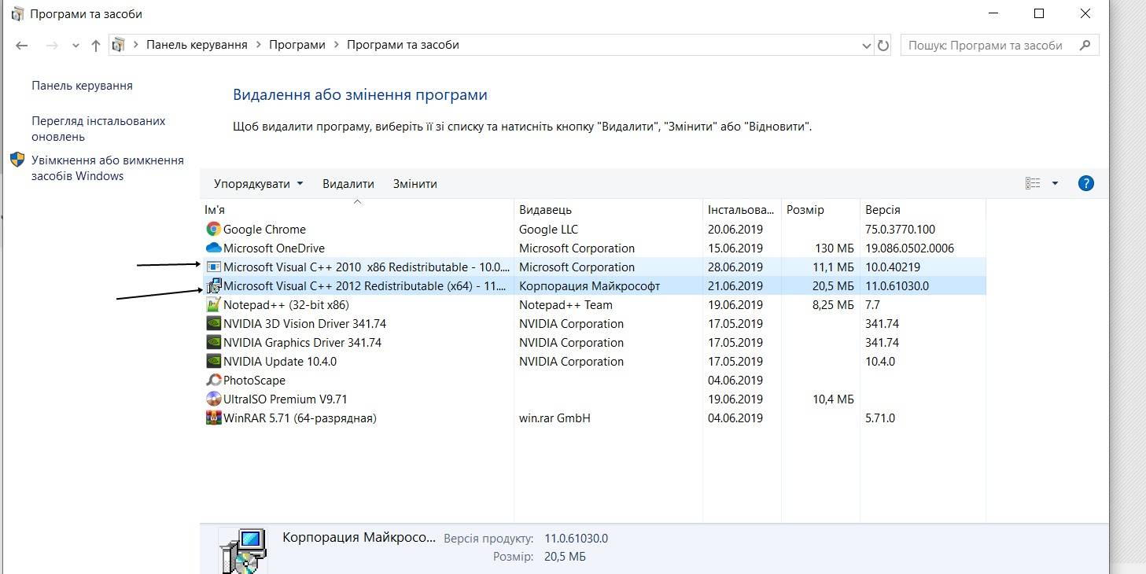This screenshot has width=1146, height=574.
Task: Click the Програми breadcrumb segment
Action: pyautogui.click(x=297, y=46)
